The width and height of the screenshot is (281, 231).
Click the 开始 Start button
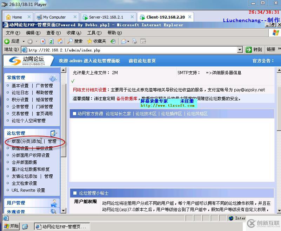coord(11,226)
